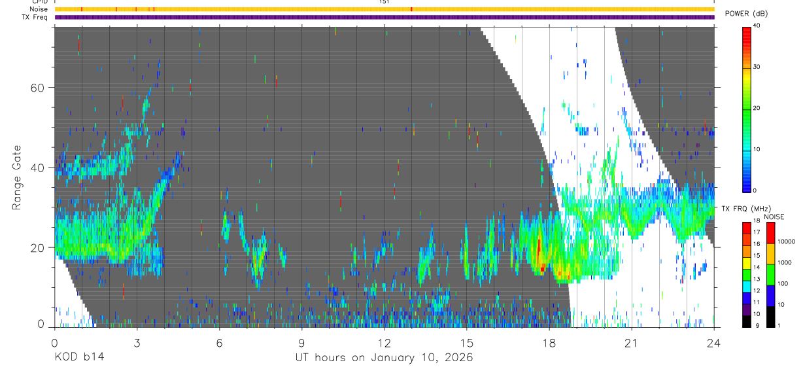Click the 100 label in the NOISE legend
803x371 pixels.
pos(783,283)
